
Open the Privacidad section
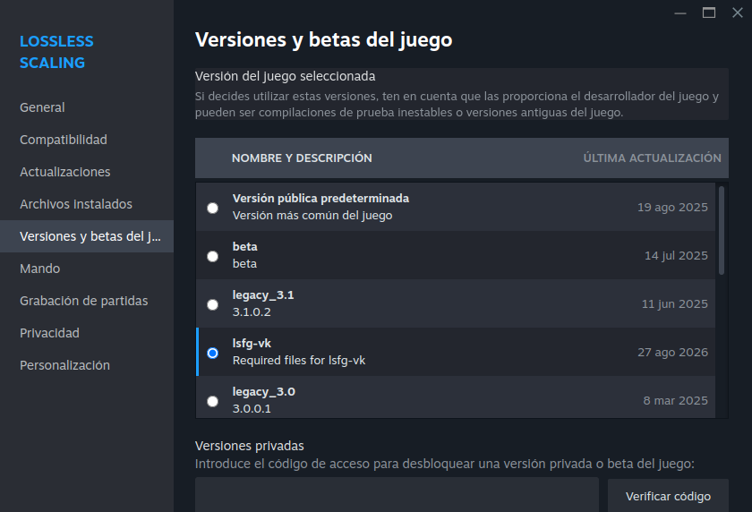coord(87,333)
